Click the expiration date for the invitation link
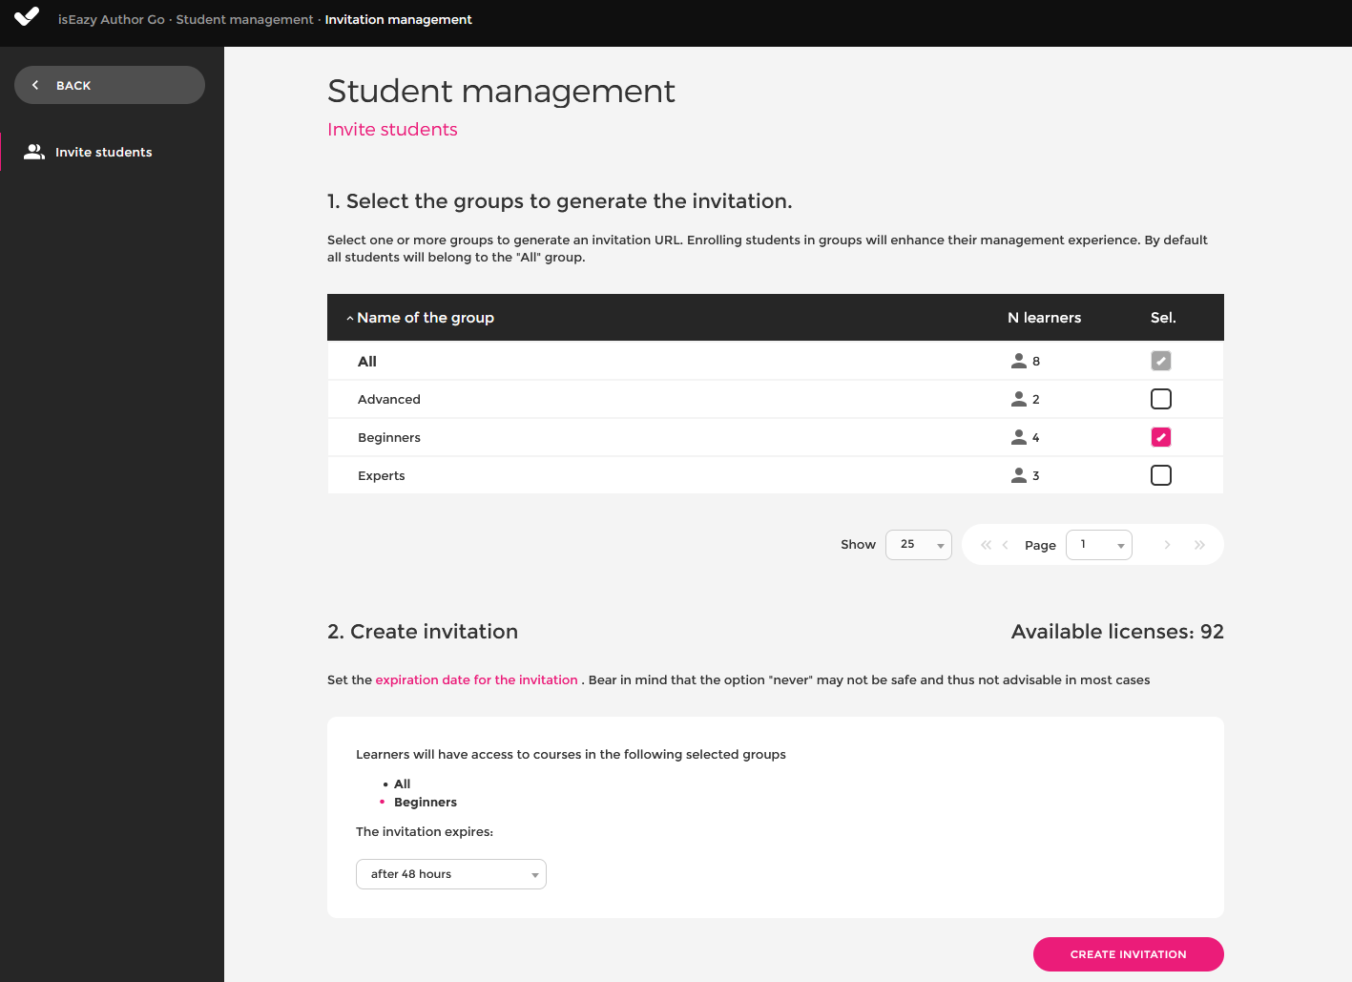 476,680
